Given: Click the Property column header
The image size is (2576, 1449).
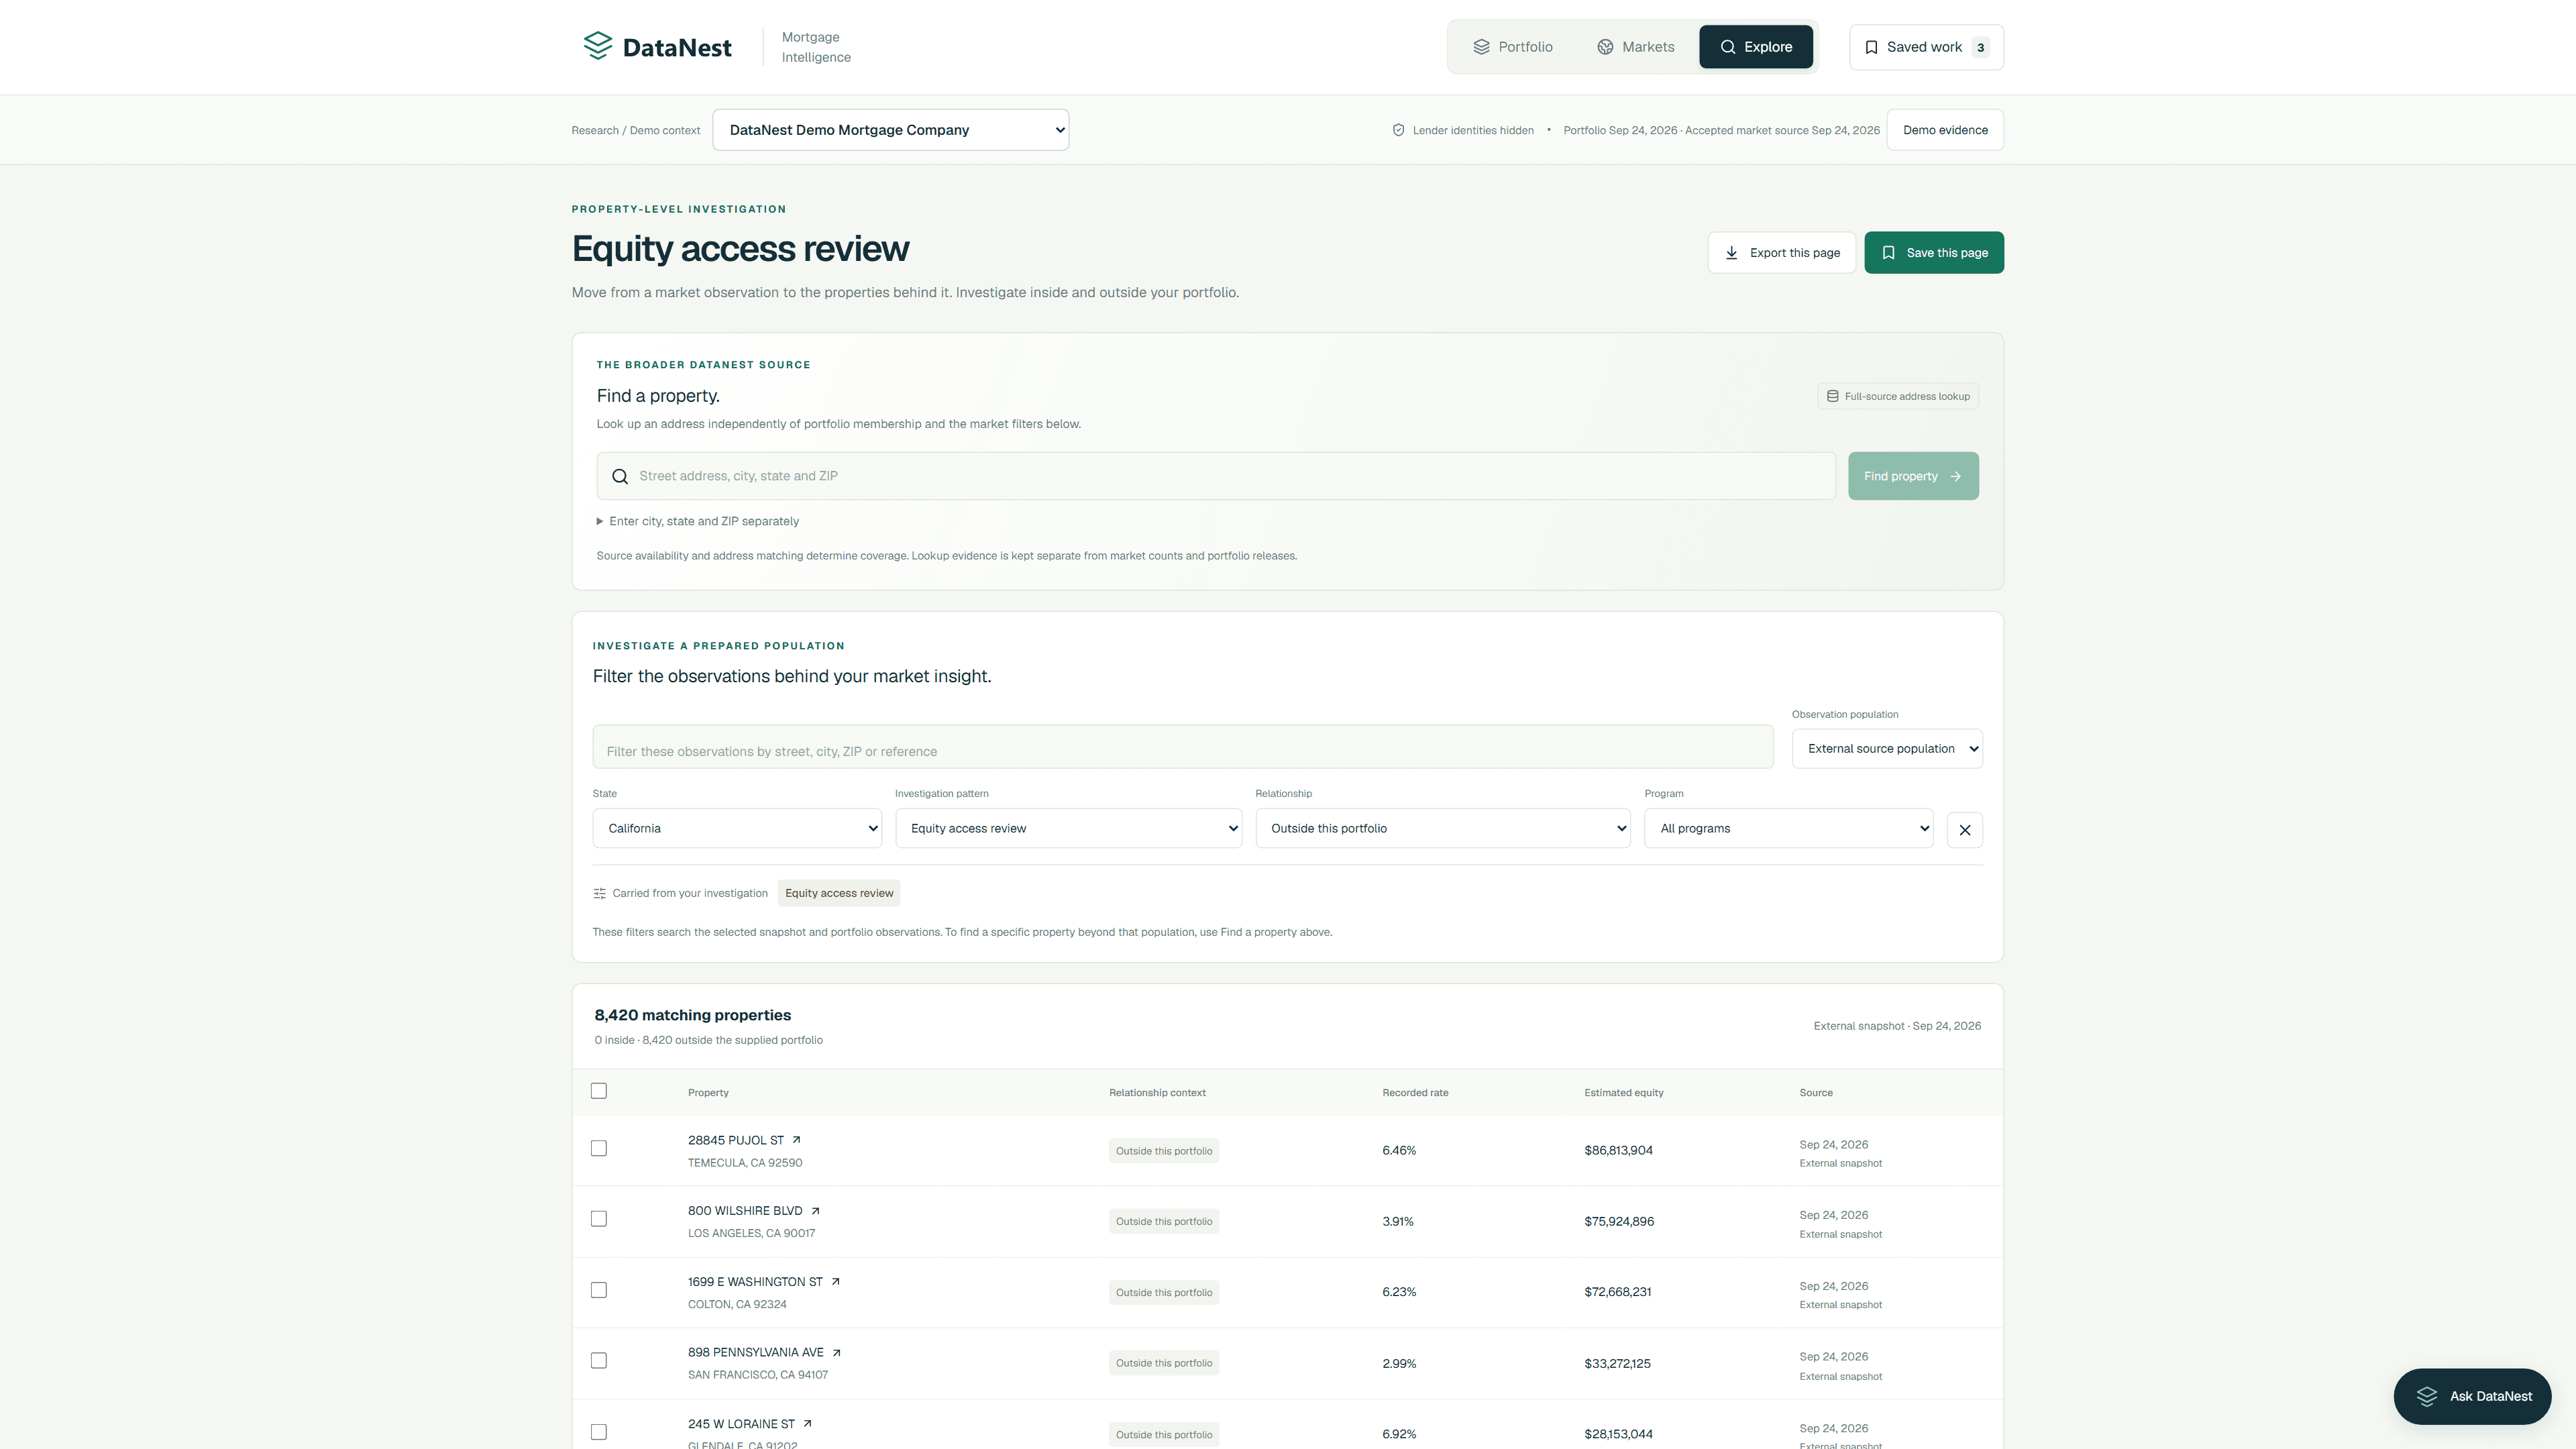Looking at the screenshot, I should pos(708,1093).
